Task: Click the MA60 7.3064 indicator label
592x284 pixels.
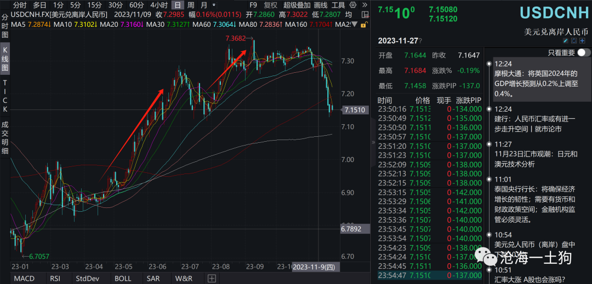Action: click(x=214, y=25)
